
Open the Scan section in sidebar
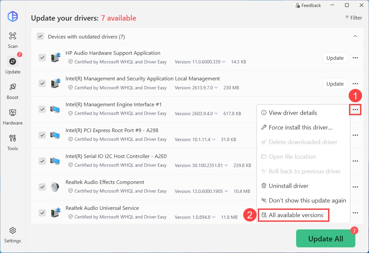tap(13, 40)
